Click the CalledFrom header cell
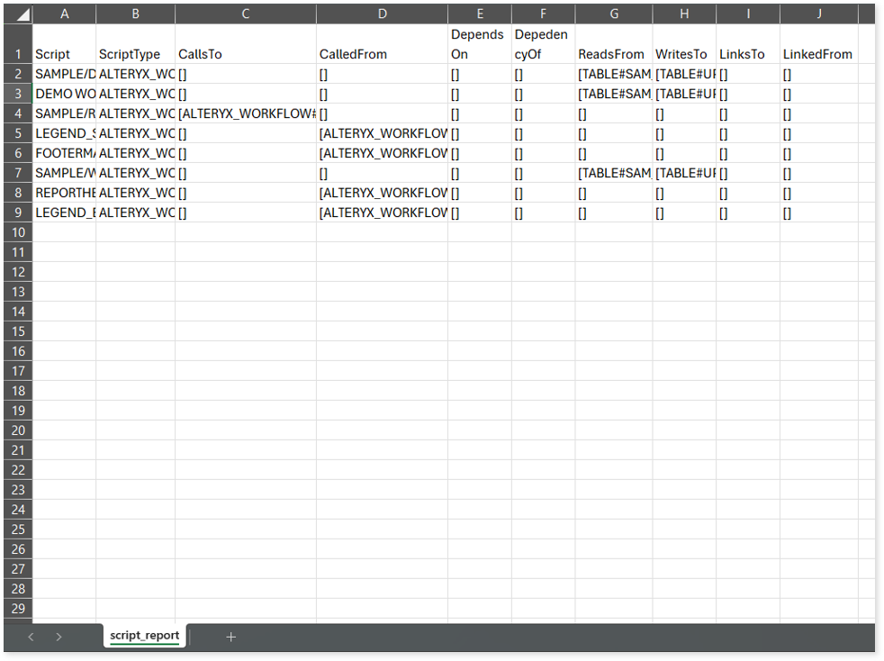The height and width of the screenshot is (661, 884). (x=382, y=54)
